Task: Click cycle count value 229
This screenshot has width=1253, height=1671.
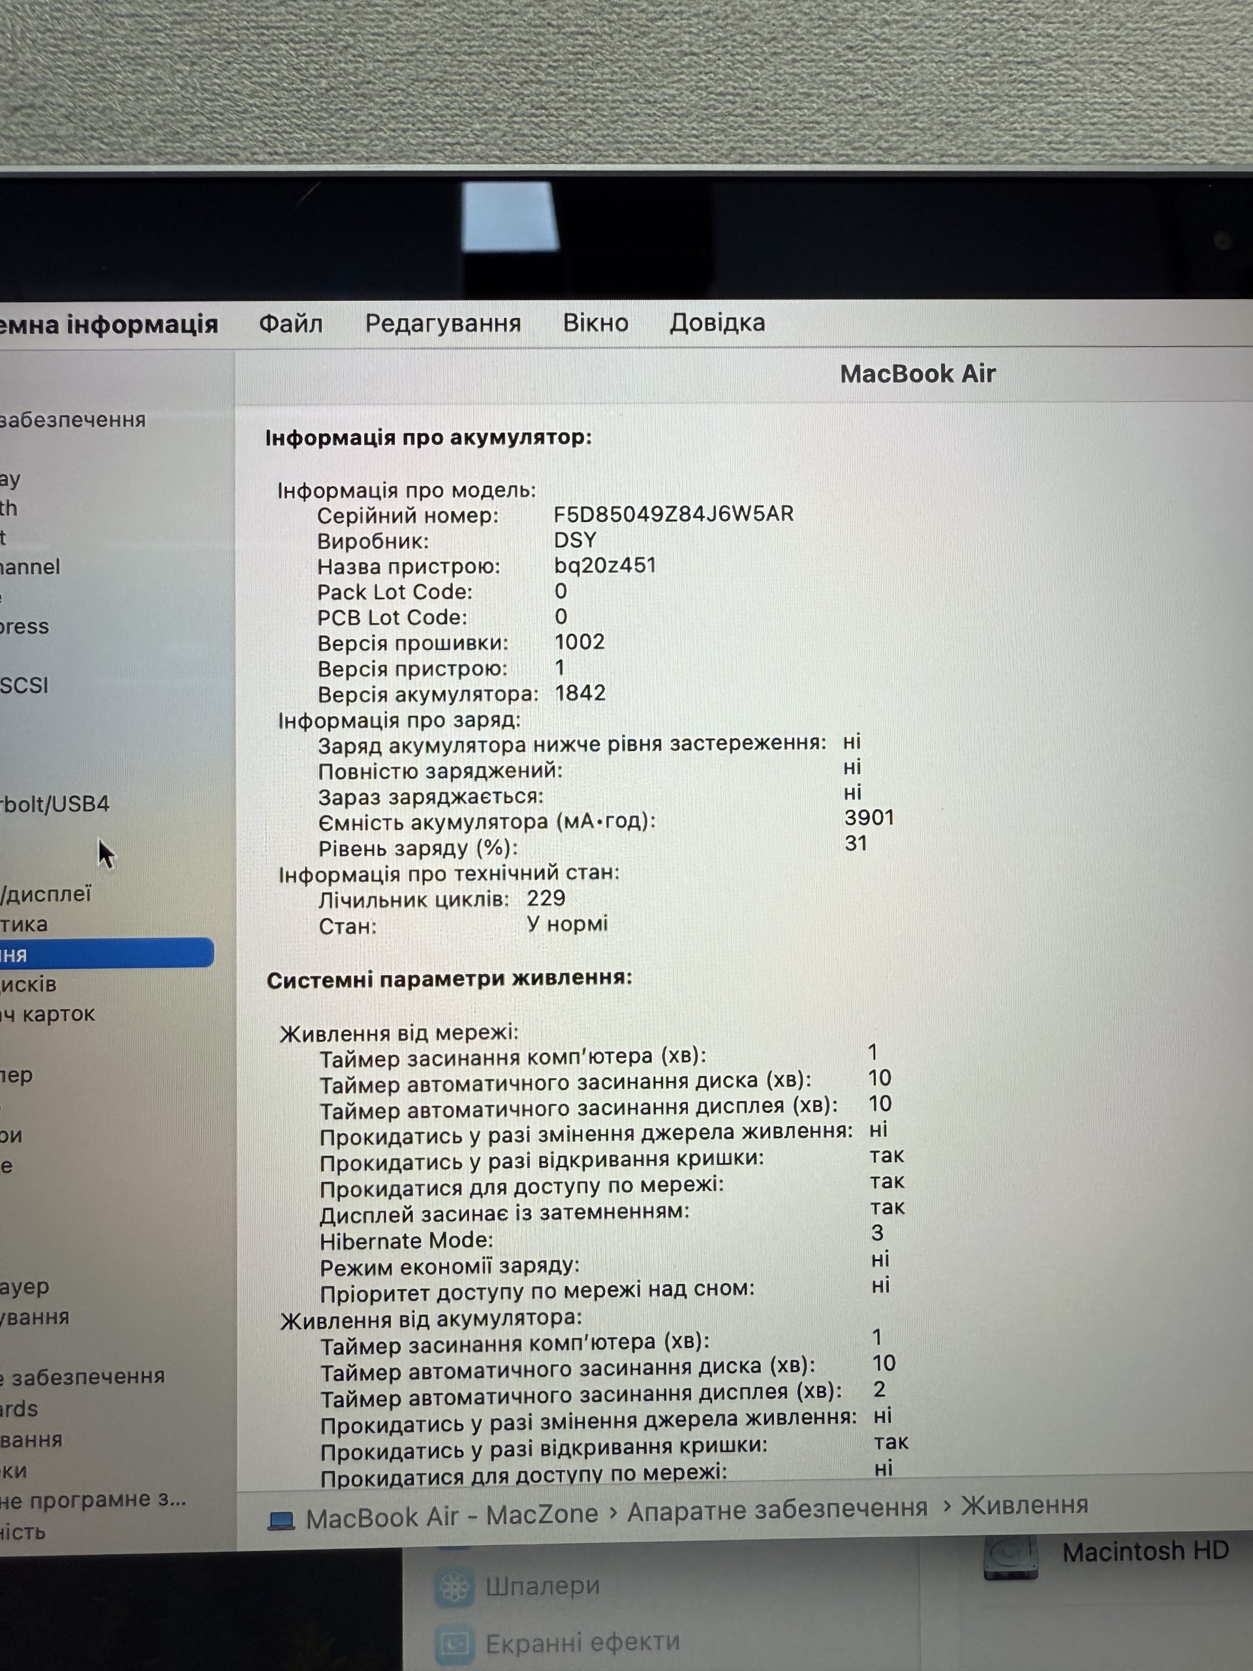Action: point(546,898)
